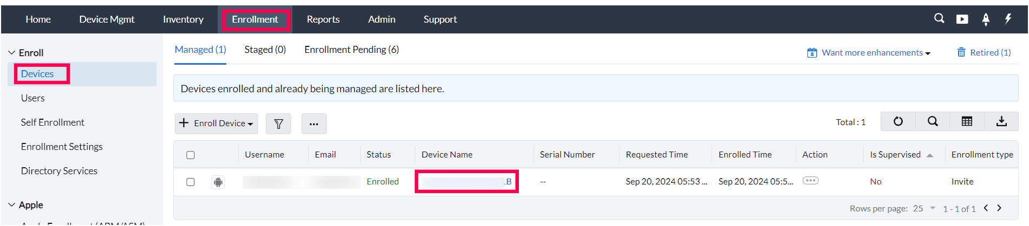This screenshot has width=1029, height=226.
Task: Switch to Enrollment Pending tab
Action: 351,50
